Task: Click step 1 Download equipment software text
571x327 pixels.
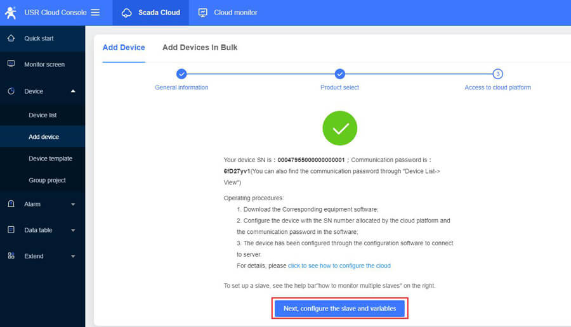Action: 308,210
